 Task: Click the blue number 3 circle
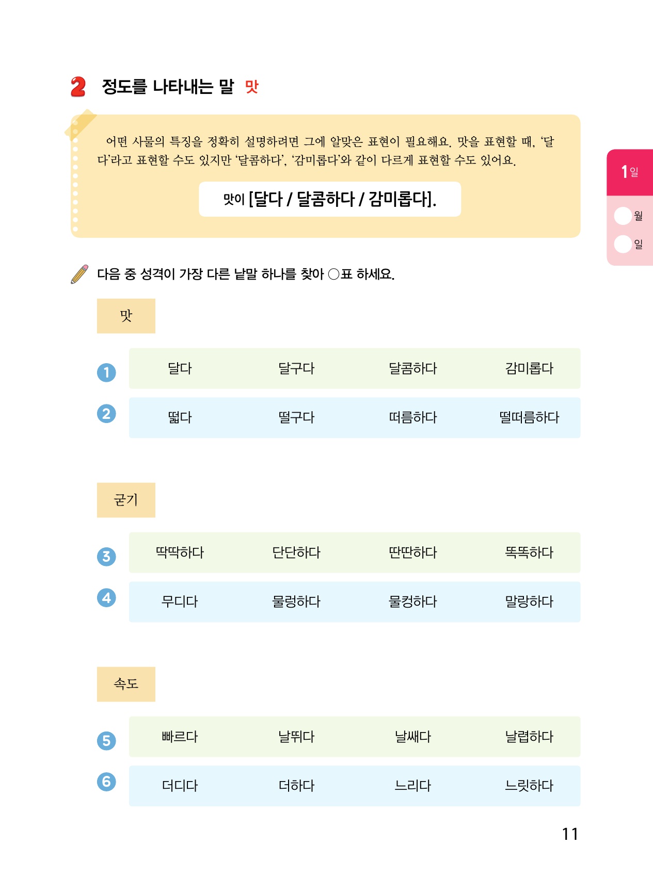(x=106, y=557)
